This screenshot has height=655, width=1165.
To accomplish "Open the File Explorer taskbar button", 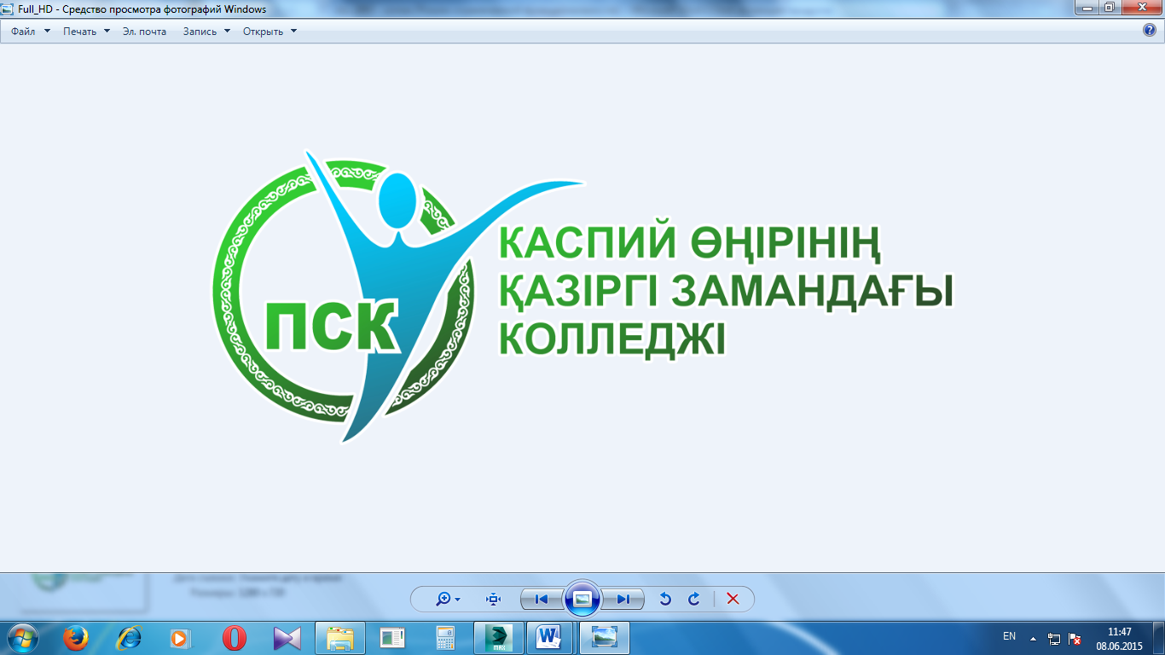I will (x=340, y=638).
